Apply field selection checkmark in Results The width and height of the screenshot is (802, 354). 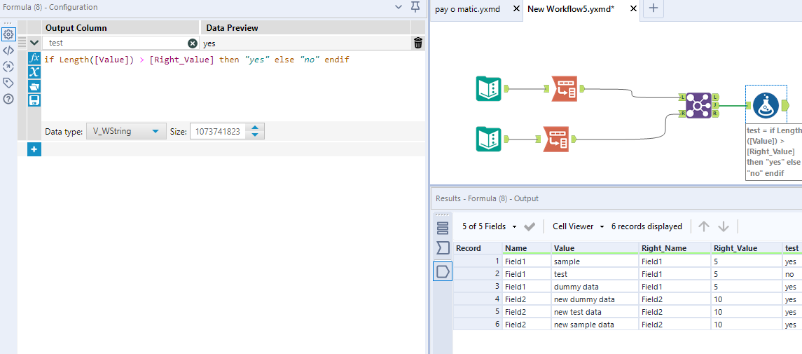click(x=530, y=226)
